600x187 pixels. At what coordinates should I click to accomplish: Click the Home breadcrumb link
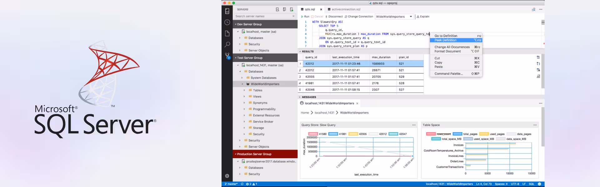click(305, 113)
